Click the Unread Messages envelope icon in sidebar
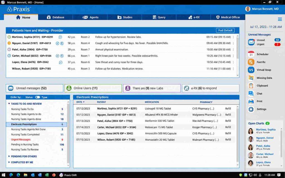Viewport: 285px width, 178px height. coord(251,42)
